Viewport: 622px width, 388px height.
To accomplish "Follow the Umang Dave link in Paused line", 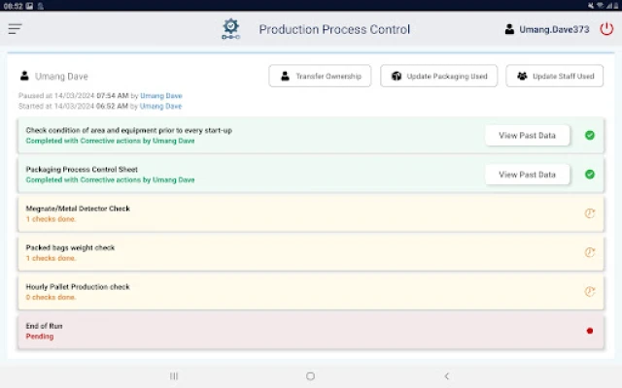I will click(x=160, y=96).
